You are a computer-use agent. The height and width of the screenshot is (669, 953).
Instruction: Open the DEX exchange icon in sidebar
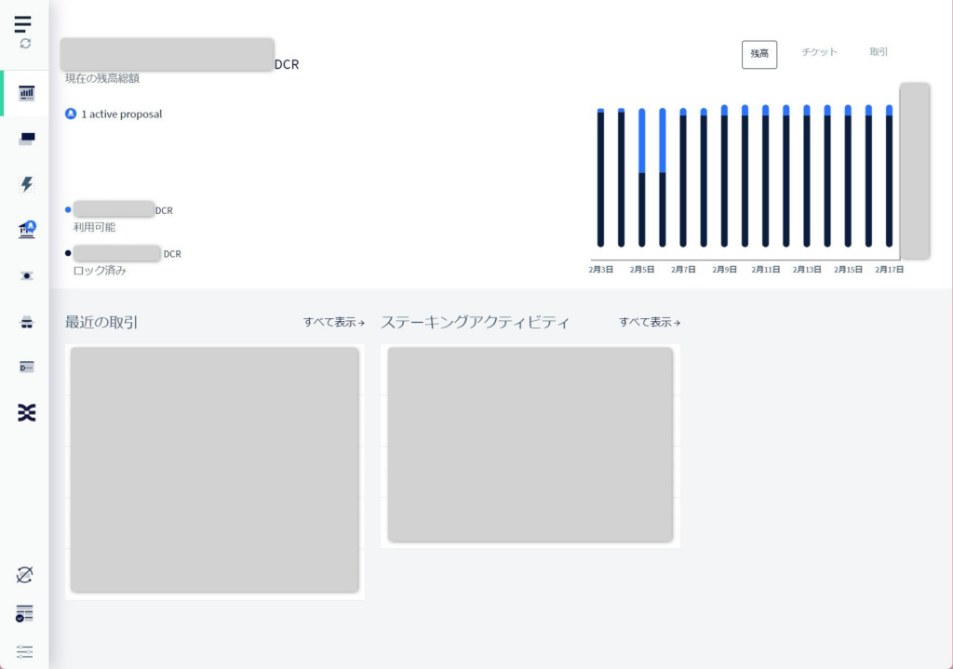tap(27, 413)
